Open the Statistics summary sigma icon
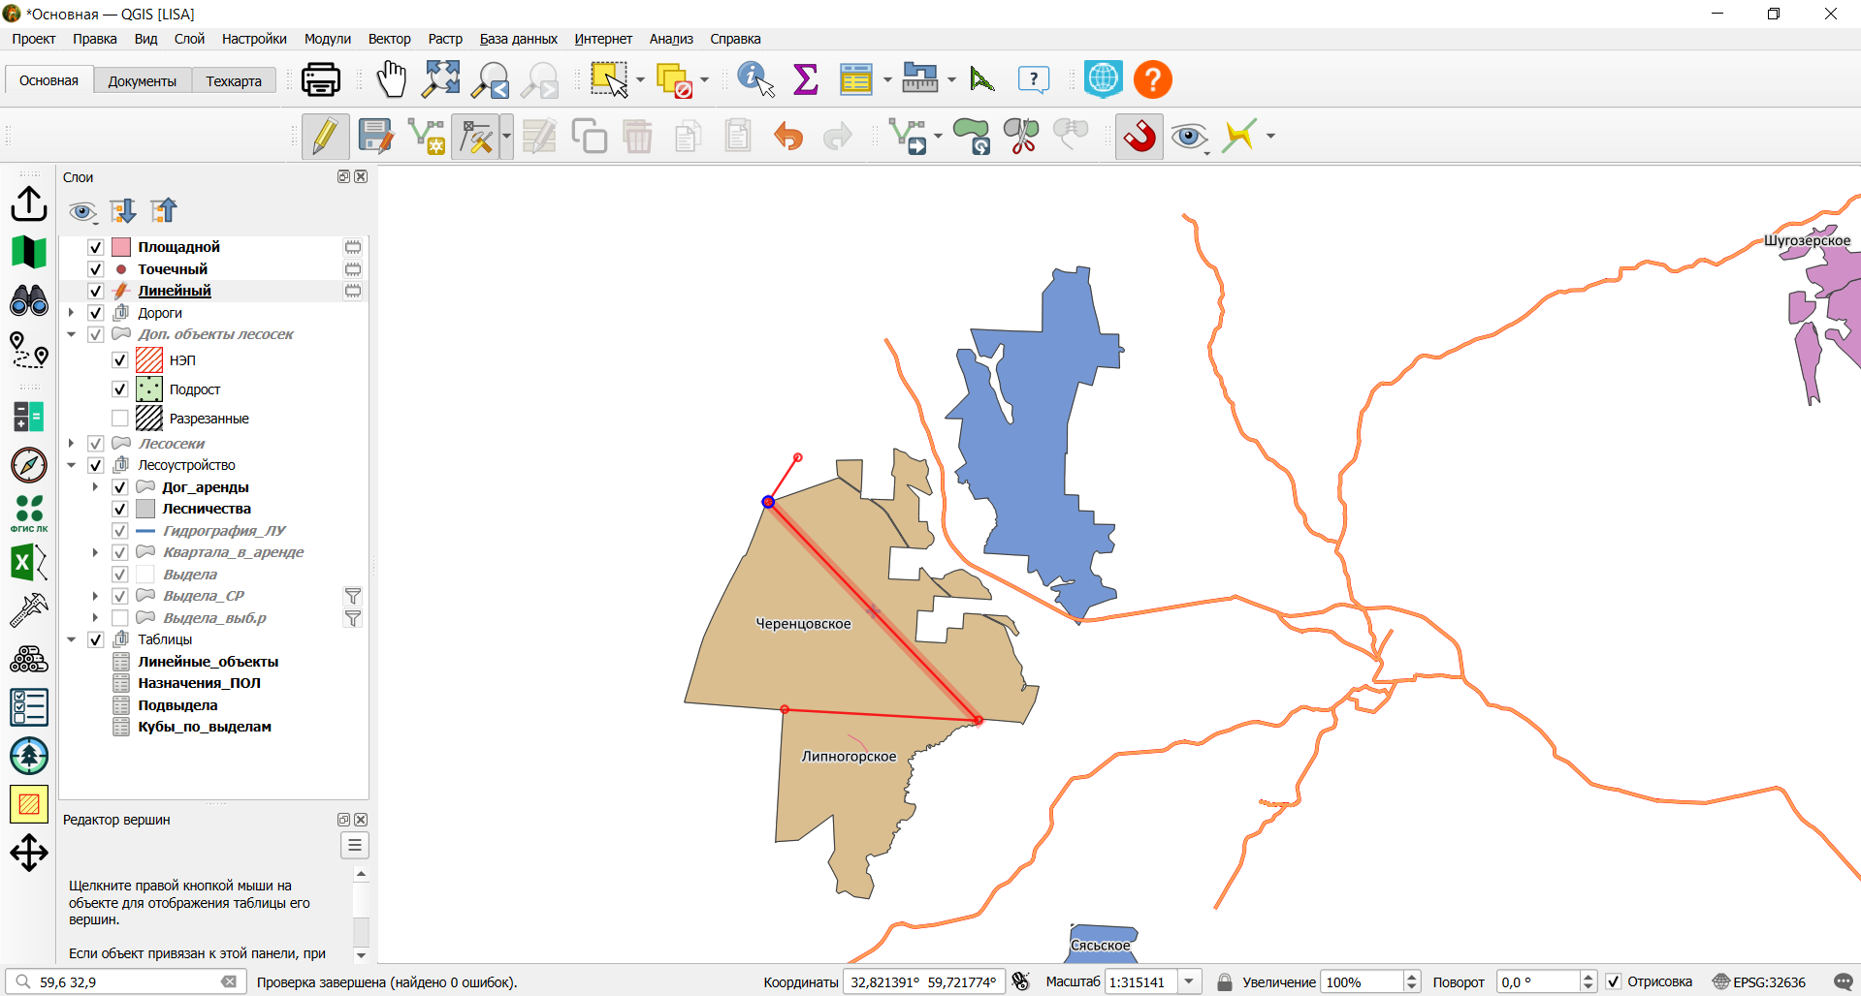The height and width of the screenshot is (996, 1861). 806,79
